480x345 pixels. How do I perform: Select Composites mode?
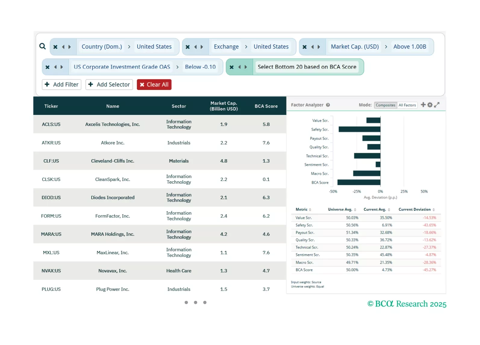pos(385,105)
